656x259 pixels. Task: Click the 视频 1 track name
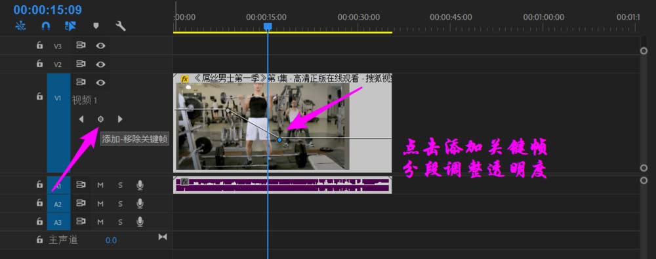[x=85, y=100]
